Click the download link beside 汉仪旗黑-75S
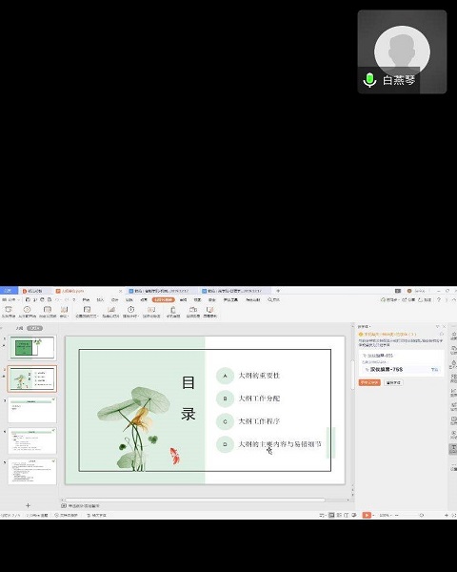This screenshot has width=457, height=572. 434,370
